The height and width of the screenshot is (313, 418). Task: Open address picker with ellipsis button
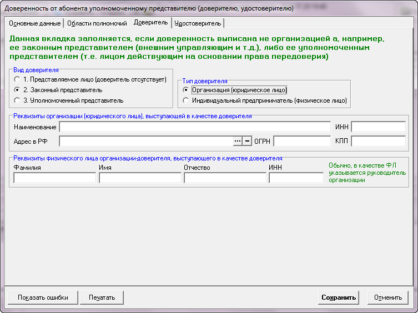[x=238, y=141]
